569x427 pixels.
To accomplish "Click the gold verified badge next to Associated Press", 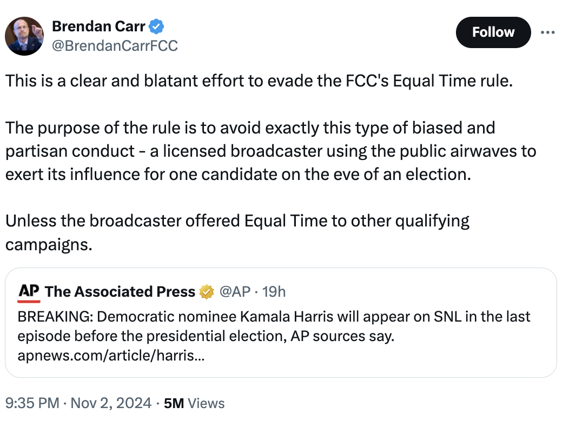I will [x=206, y=292].
